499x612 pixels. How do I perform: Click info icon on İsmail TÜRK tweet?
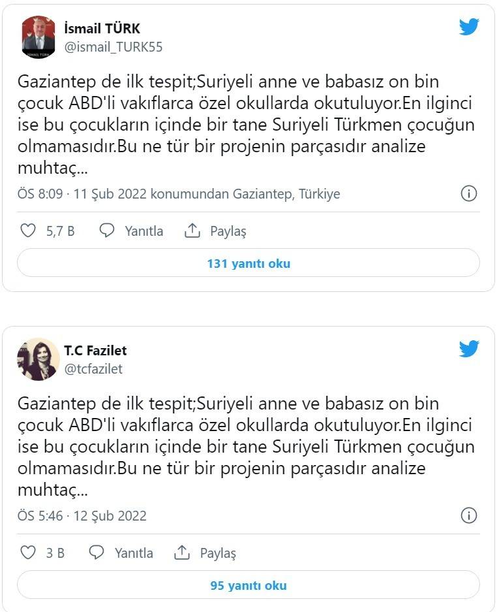tap(469, 193)
